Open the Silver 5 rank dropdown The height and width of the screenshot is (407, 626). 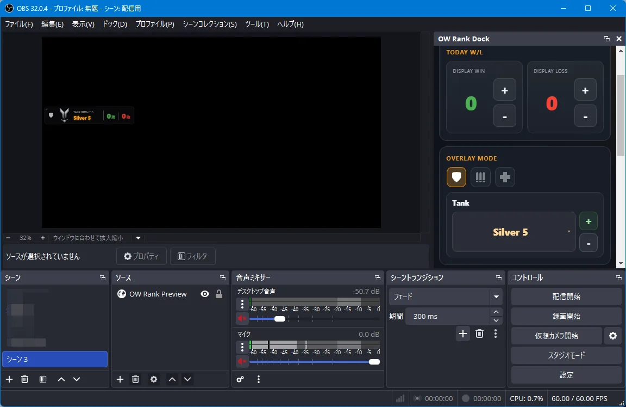(x=514, y=232)
